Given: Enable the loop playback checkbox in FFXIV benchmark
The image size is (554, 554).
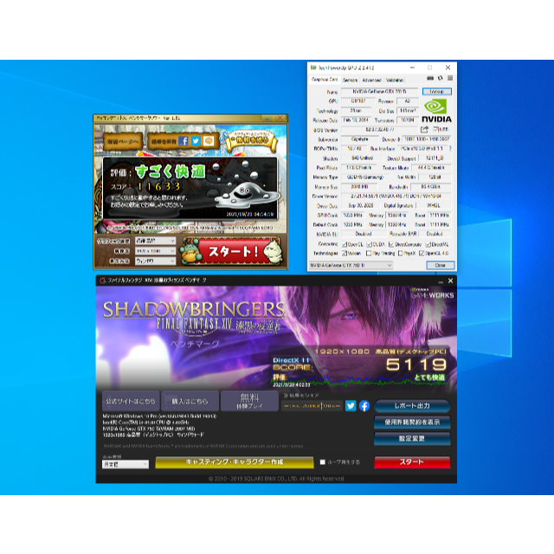Looking at the screenshot, I should point(322,462).
